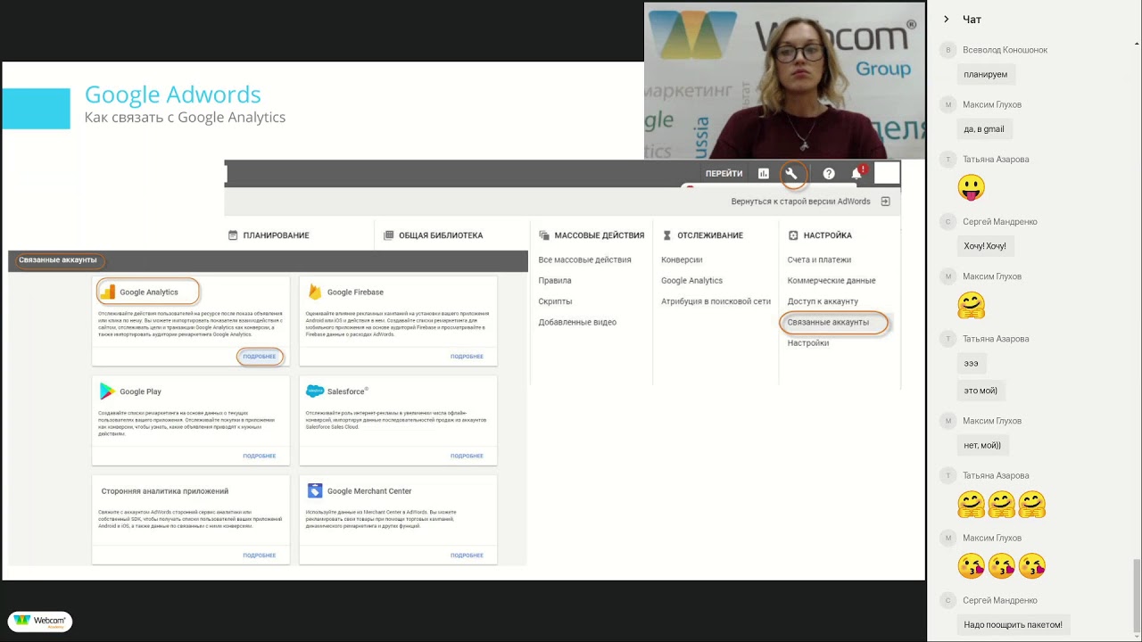
Task: Select Все массовые действия item
Action: point(584,259)
